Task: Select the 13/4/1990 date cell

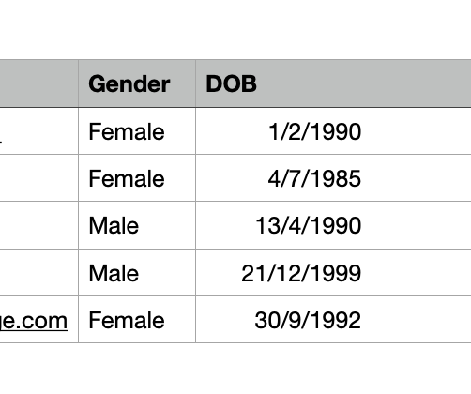Action: [x=284, y=225]
